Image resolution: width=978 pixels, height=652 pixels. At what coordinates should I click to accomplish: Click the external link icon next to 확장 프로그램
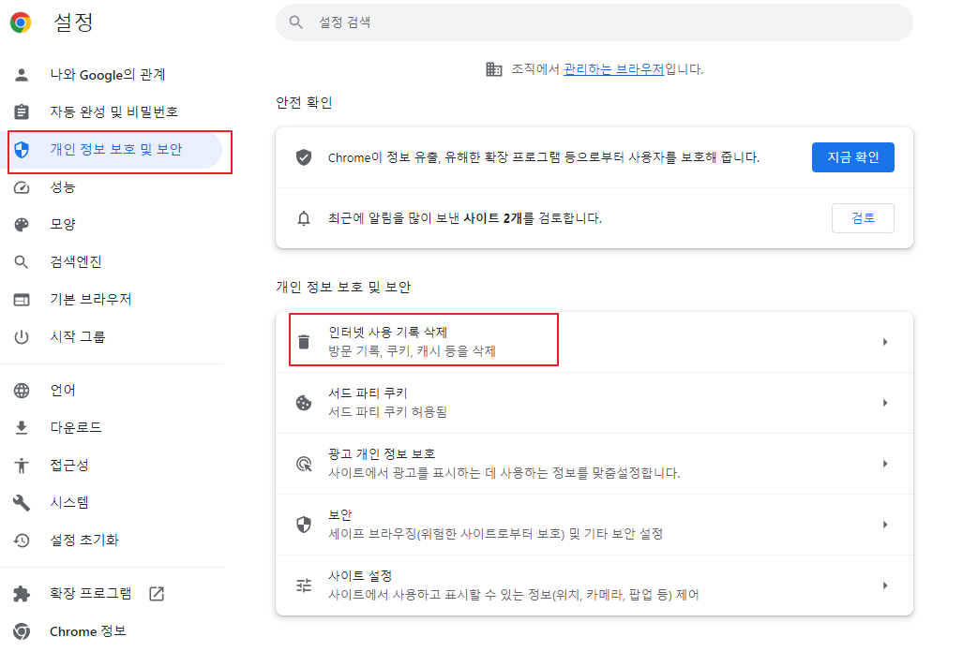coord(157,593)
